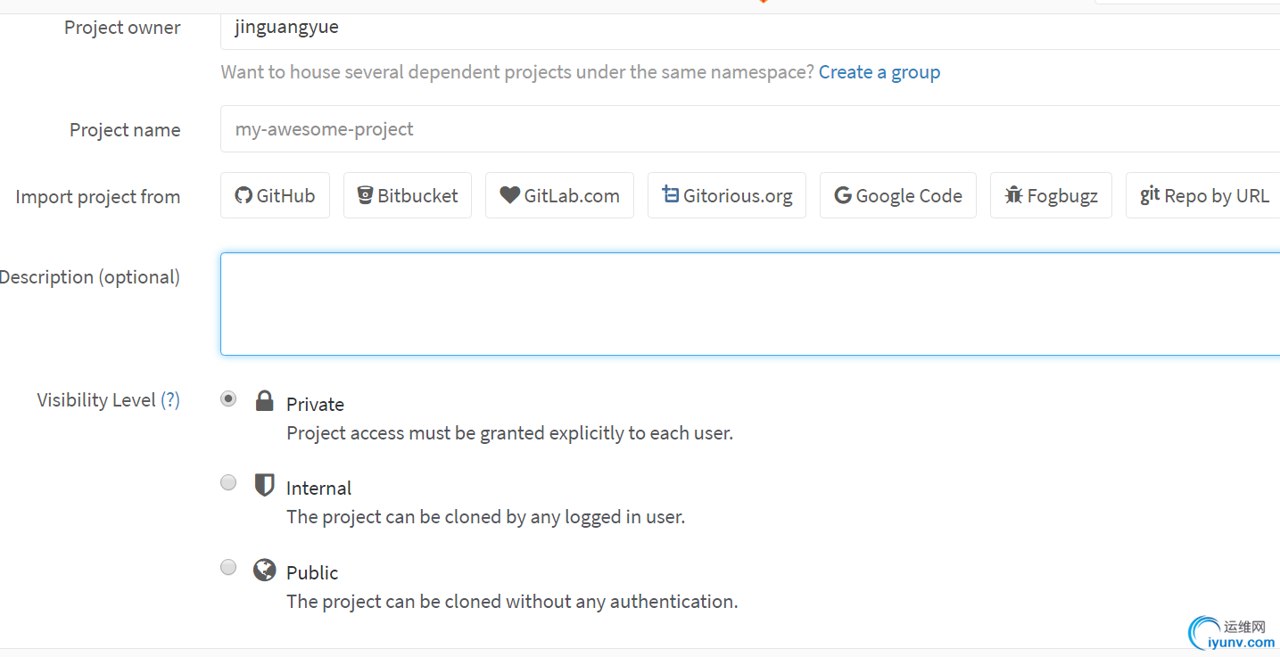Image resolution: width=1280 pixels, height=657 pixels.
Task: Click the "Project name" field label
Action: click(125, 130)
